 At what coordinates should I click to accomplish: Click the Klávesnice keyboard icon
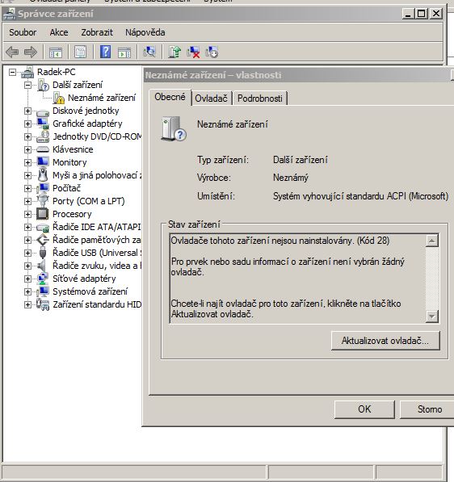43,149
